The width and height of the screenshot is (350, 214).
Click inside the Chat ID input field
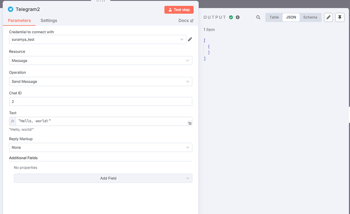click(100, 101)
